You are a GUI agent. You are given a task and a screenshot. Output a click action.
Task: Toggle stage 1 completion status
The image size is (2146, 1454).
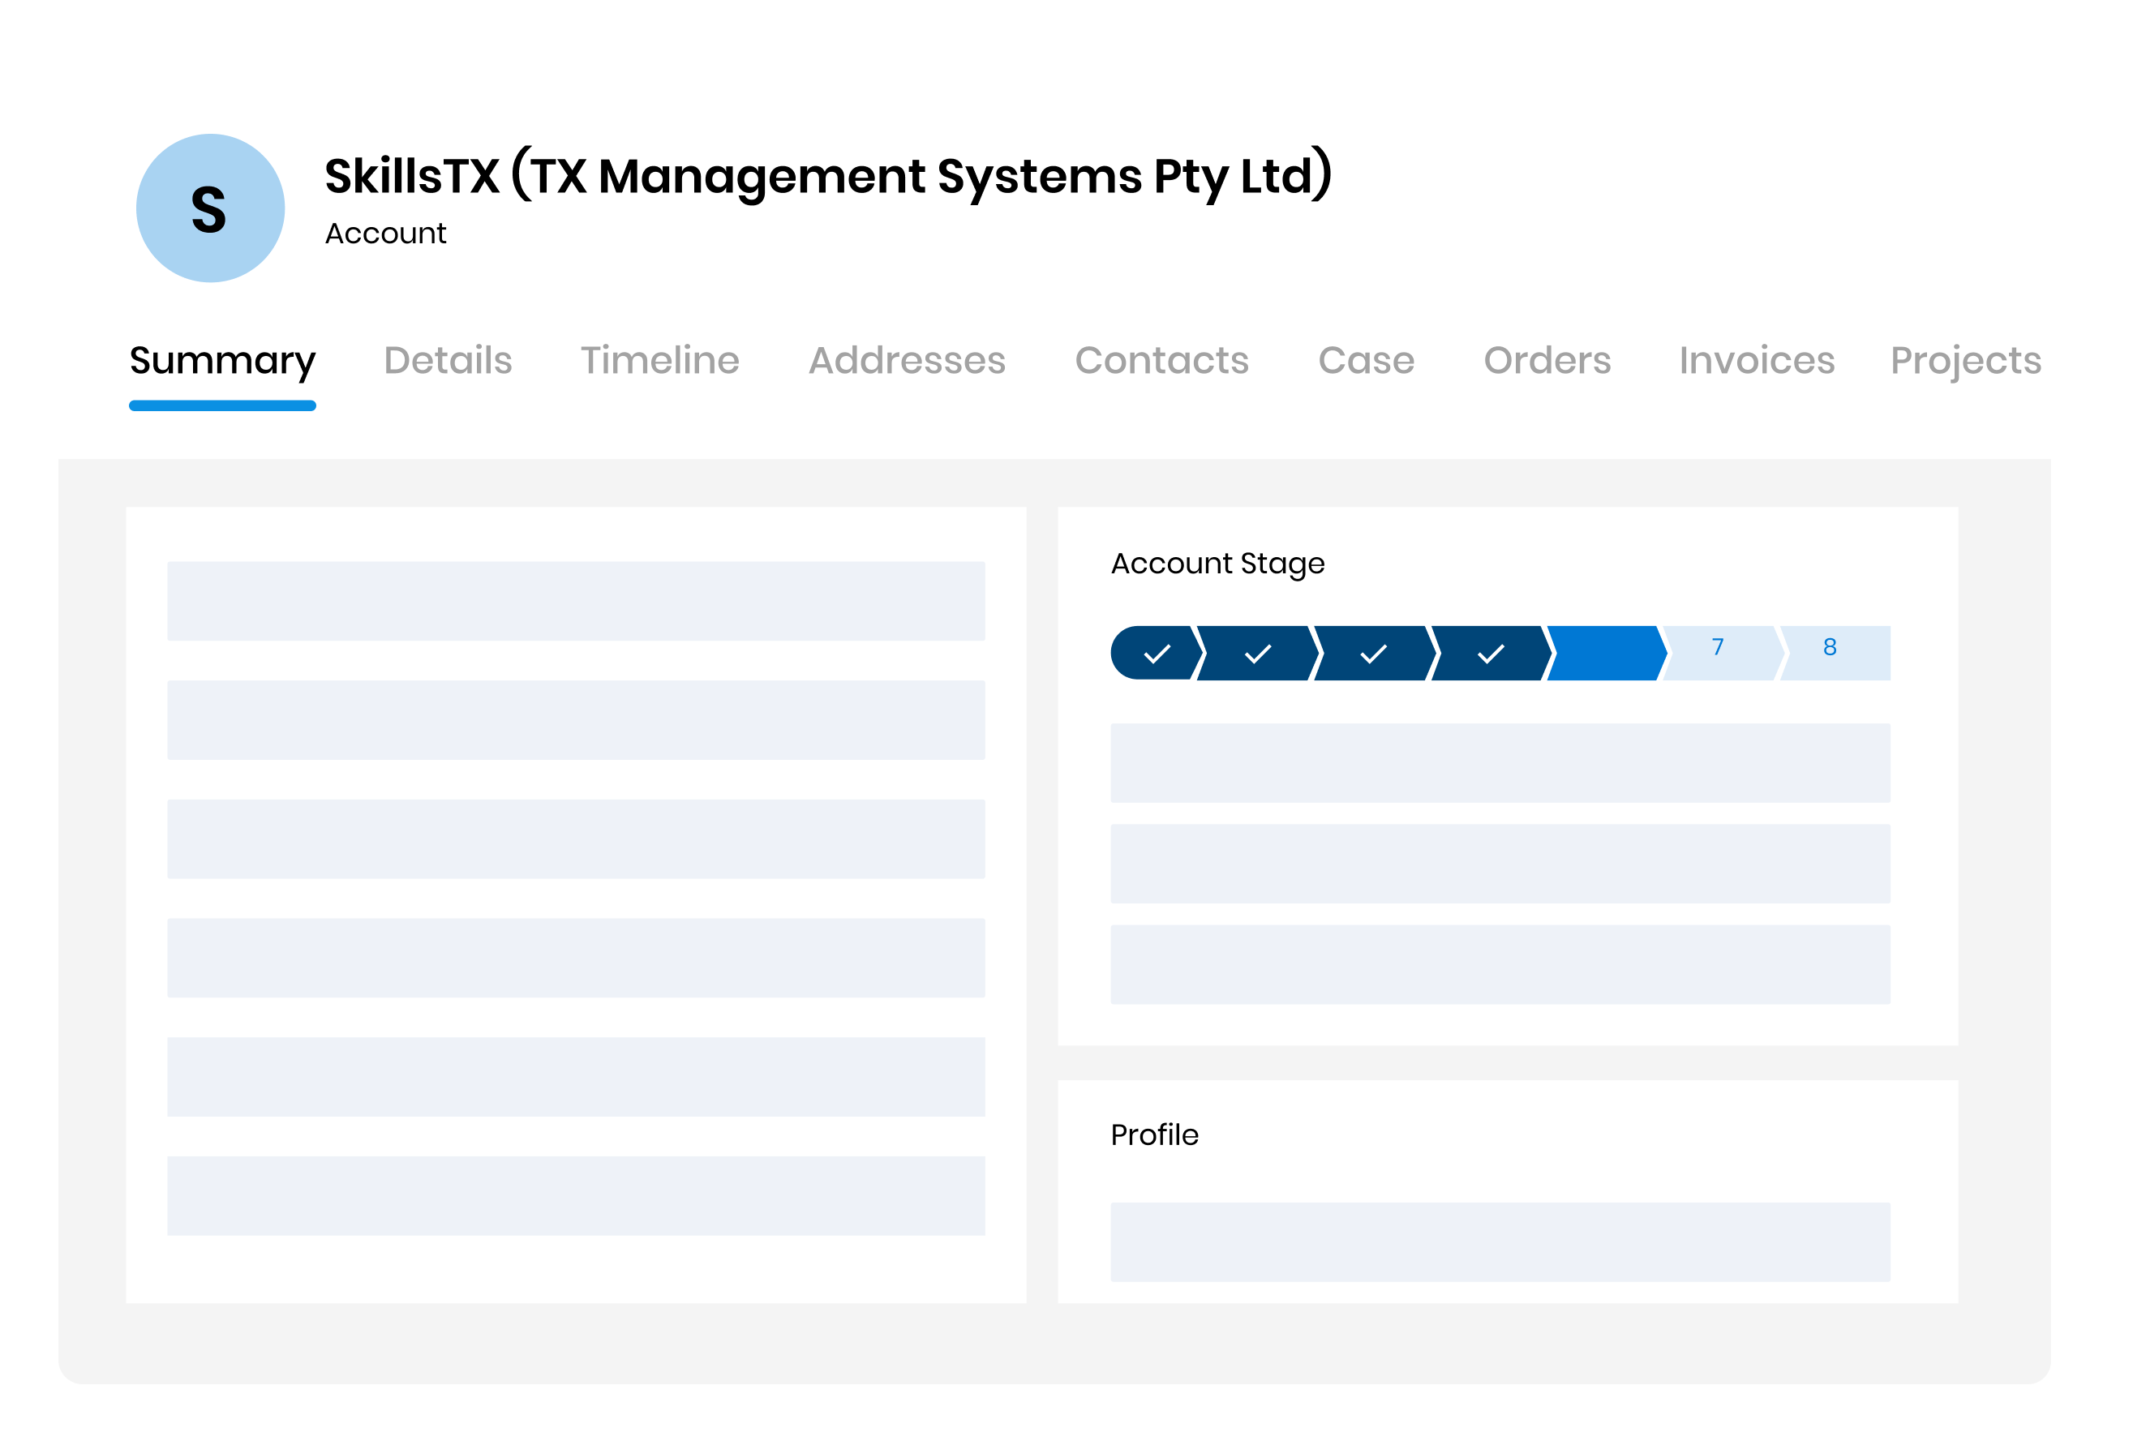1160,652
